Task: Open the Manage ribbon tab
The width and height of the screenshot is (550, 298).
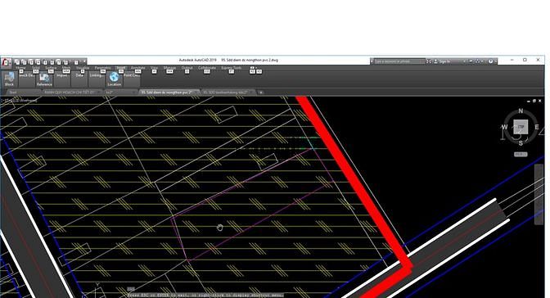Action: coord(169,68)
